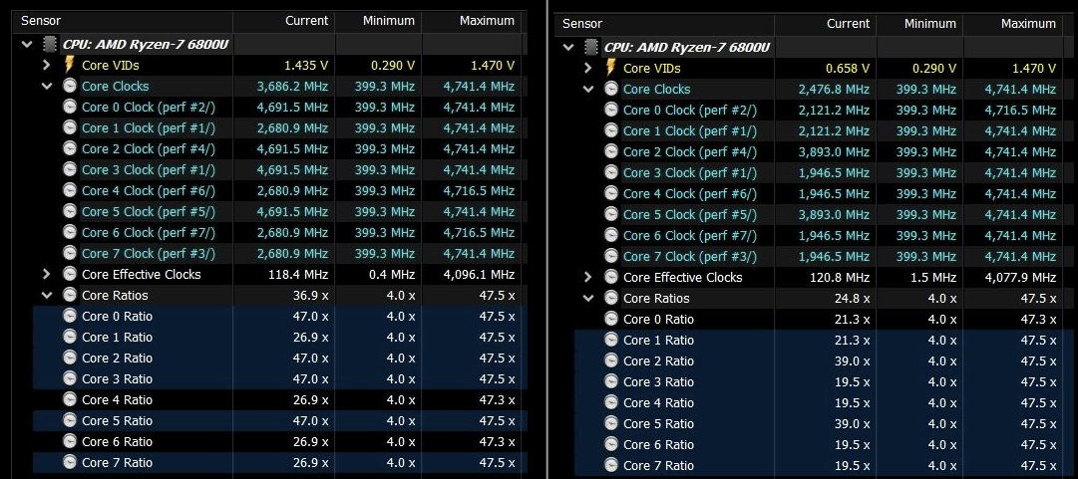This screenshot has width=1078, height=479.
Task: Sort by Current column in right panel
Action: pos(825,23)
